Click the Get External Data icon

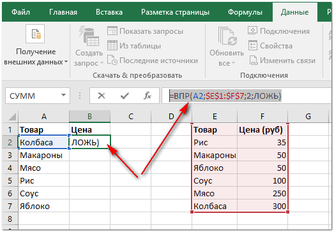[35, 34]
